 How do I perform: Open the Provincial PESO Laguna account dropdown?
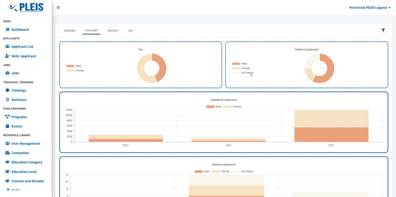pos(370,8)
